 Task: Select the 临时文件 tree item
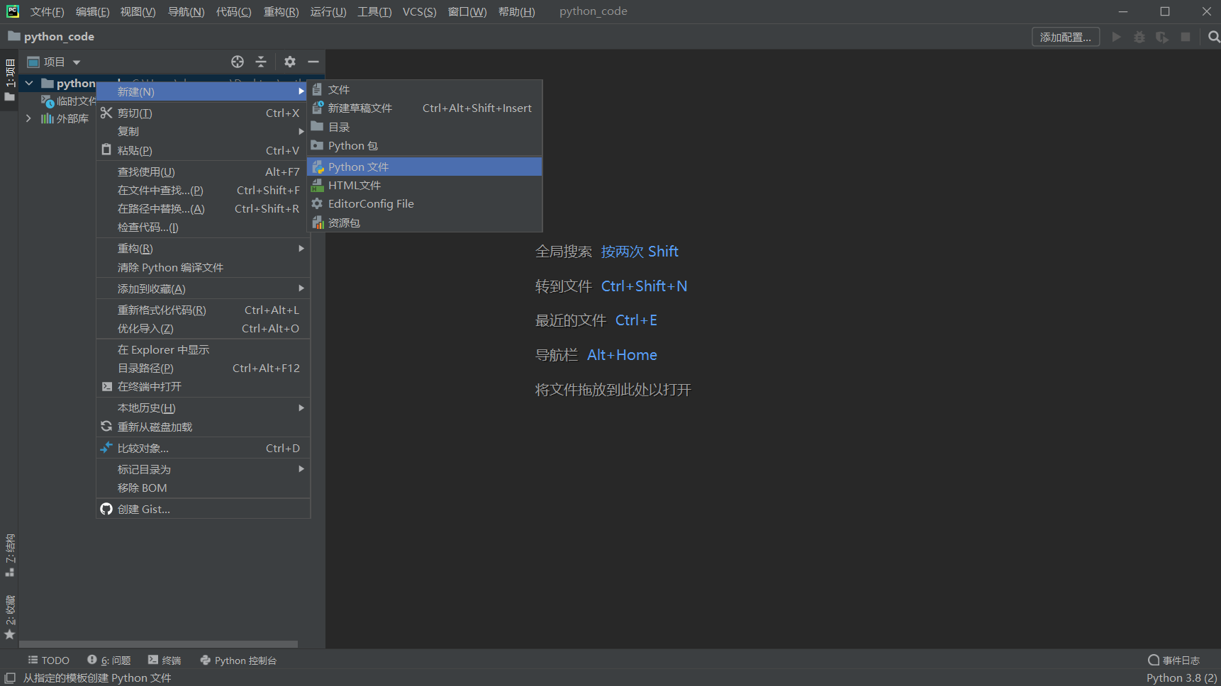coord(68,101)
